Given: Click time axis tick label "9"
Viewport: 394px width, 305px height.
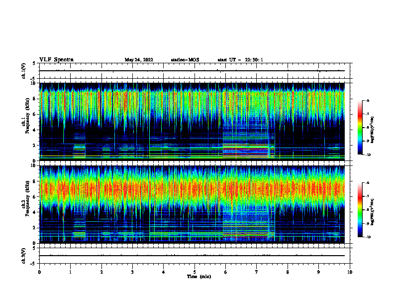Looking at the screenshot, I should pyautogui.click(x=318, y=272).
